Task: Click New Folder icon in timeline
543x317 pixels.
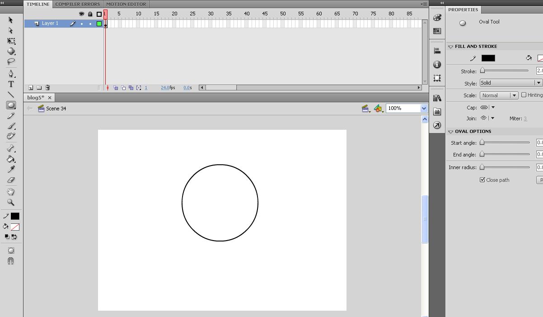Action: click(39, 88)
